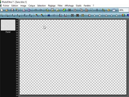Redo the last undone action
129x97 pixels.
point(41,10)
